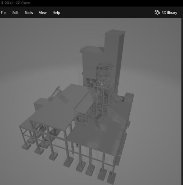The width and height of the screenshot is (183, 185).
Task: Open the Help menu
Action: [56, 13]
